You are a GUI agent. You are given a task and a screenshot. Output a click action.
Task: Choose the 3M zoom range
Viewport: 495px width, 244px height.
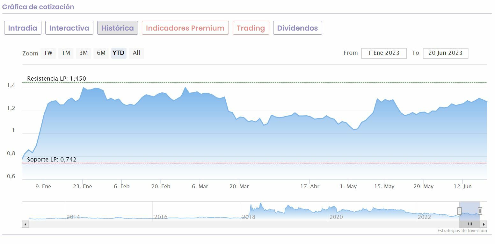click(84, 53)
